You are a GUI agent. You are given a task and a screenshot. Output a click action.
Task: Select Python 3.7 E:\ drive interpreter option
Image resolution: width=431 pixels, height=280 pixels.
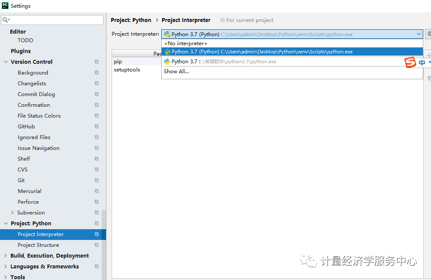[292, 62]
